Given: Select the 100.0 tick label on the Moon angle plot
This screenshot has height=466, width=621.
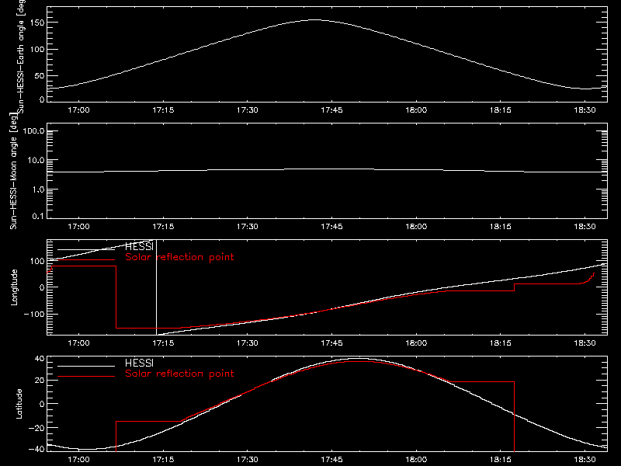Looking at the screenshot, I should (x=33, y=131).
